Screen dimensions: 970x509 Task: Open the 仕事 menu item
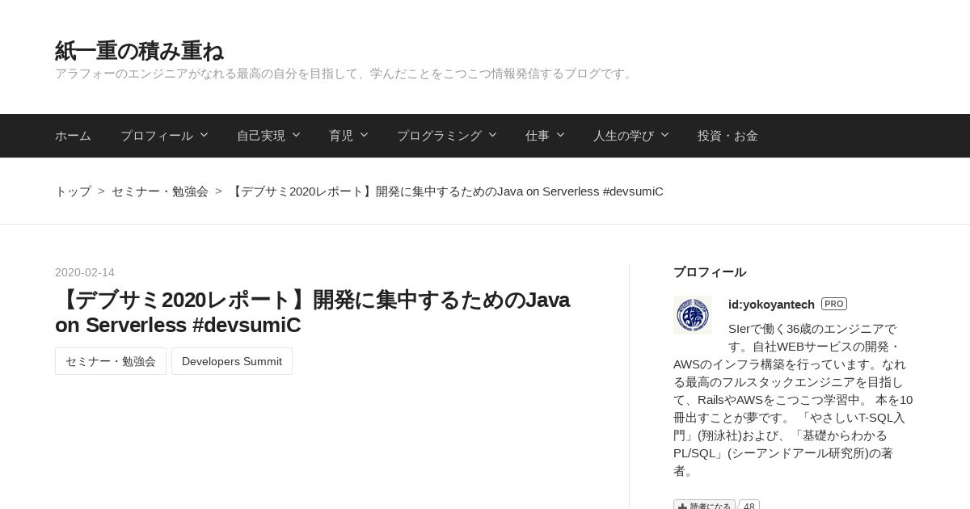pyautogui.click(x=538, y=136)
